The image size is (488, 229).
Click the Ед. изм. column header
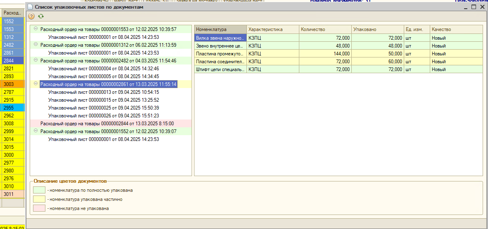pos(417,30)
